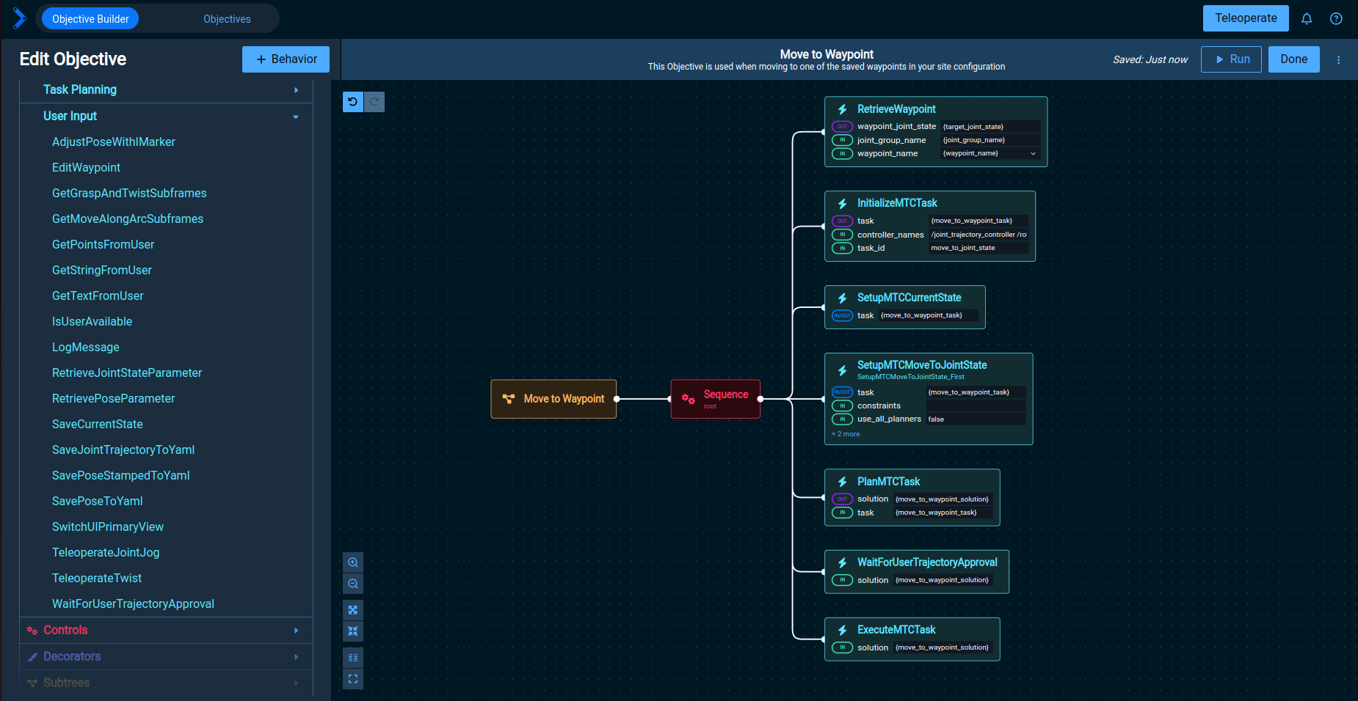Open the help question mark icon
Screen dimensions: 1358x701
[x=1336, y=19]
